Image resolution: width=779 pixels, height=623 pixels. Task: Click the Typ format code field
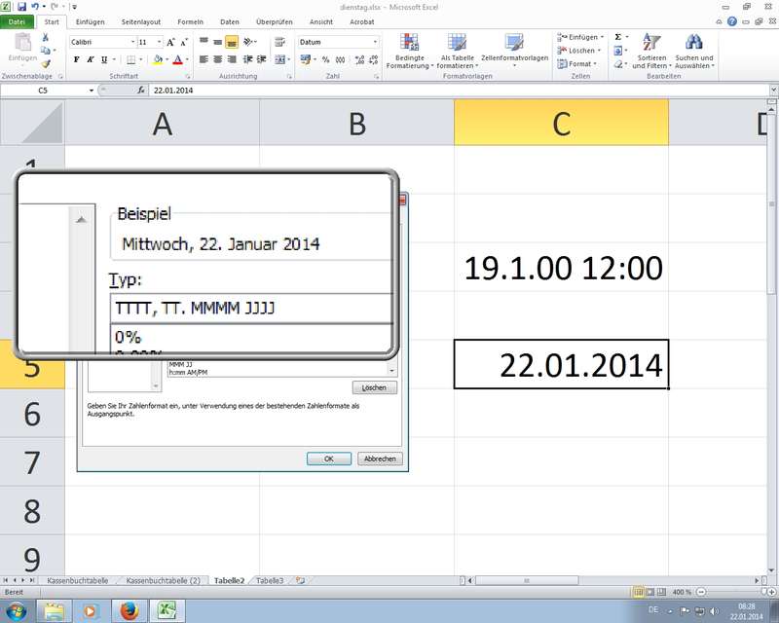(x=251, y=308)
